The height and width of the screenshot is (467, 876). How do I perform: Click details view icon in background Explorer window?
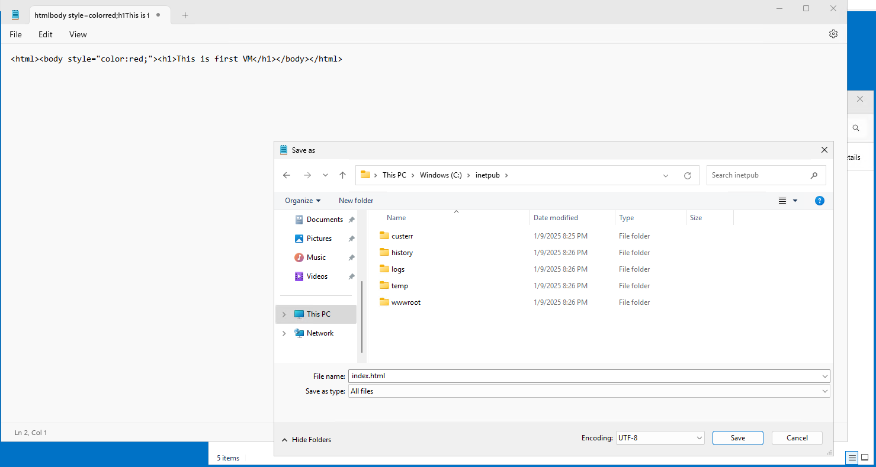point(852,458)
